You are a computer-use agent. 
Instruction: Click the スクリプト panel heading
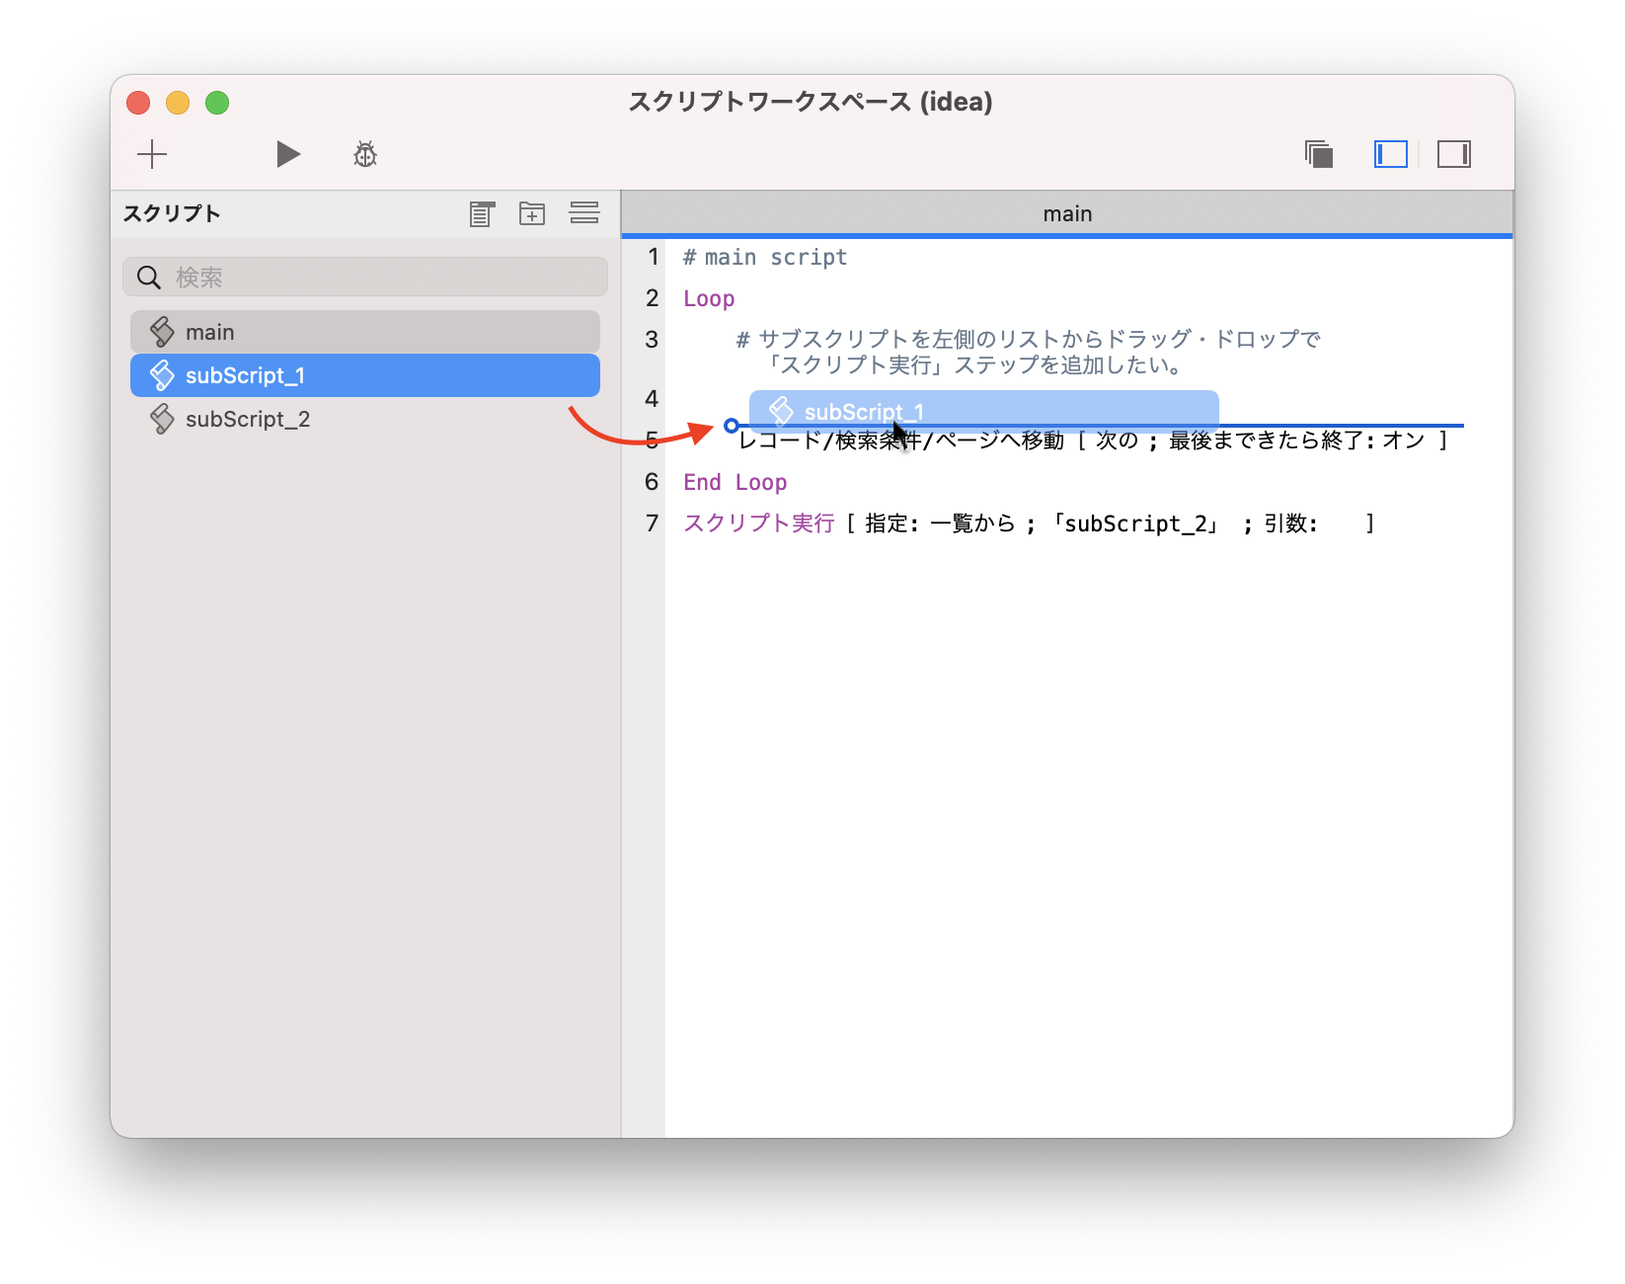(172, 213)
